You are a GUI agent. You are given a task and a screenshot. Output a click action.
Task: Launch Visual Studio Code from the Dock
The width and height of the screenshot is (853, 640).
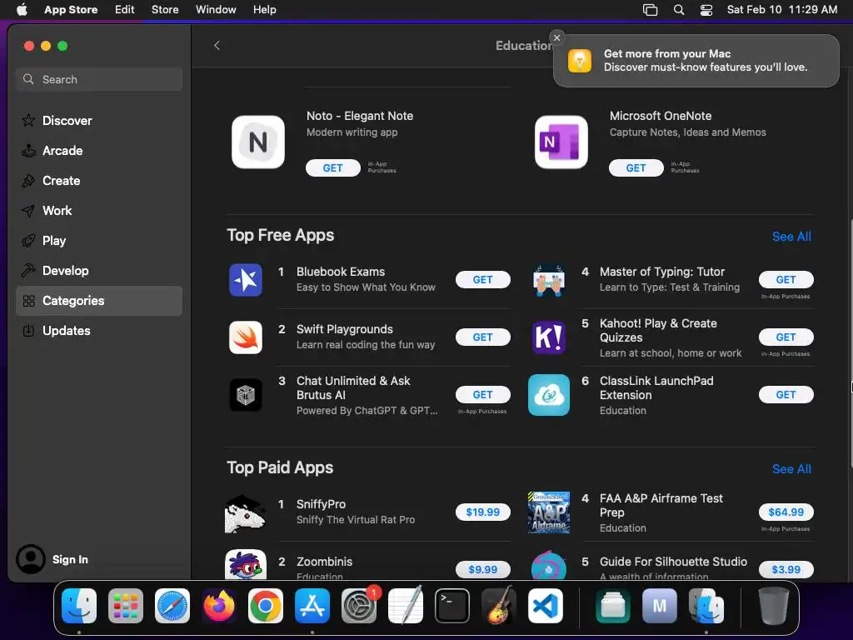pyautogui.click(x=546, y=606)
